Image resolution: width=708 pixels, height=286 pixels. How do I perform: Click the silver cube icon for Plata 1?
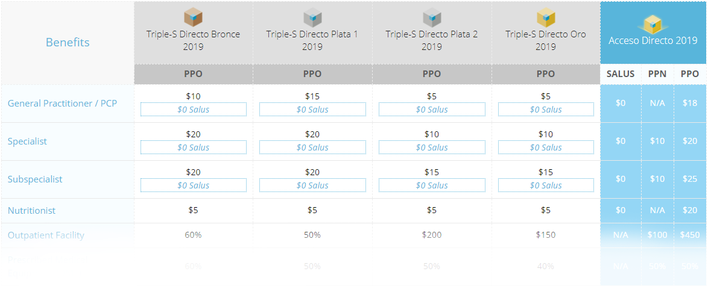312,17
